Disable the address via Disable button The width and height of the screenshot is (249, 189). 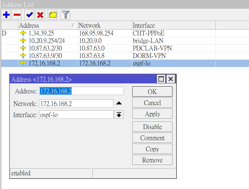(152, 127)
